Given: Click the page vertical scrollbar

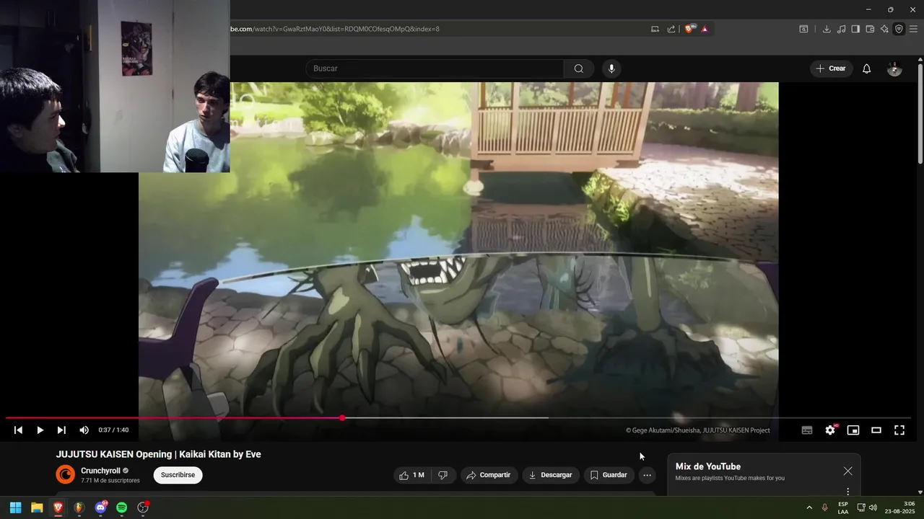Looking at the screenshot, I should pos(920,114).
